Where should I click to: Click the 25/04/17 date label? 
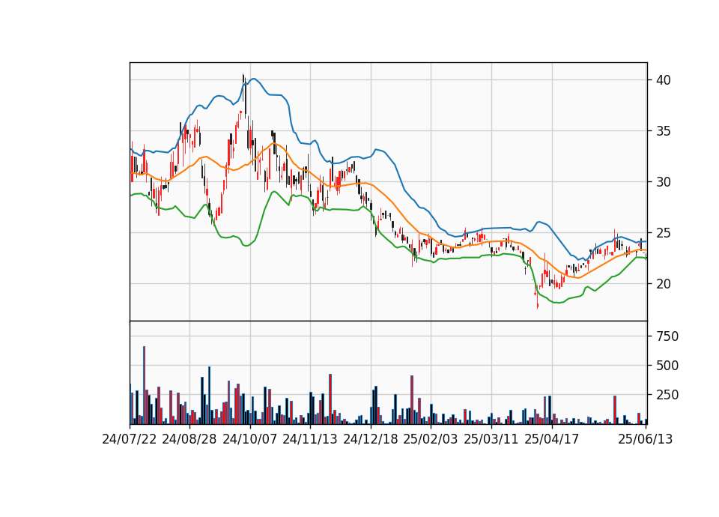coord(552,439)
